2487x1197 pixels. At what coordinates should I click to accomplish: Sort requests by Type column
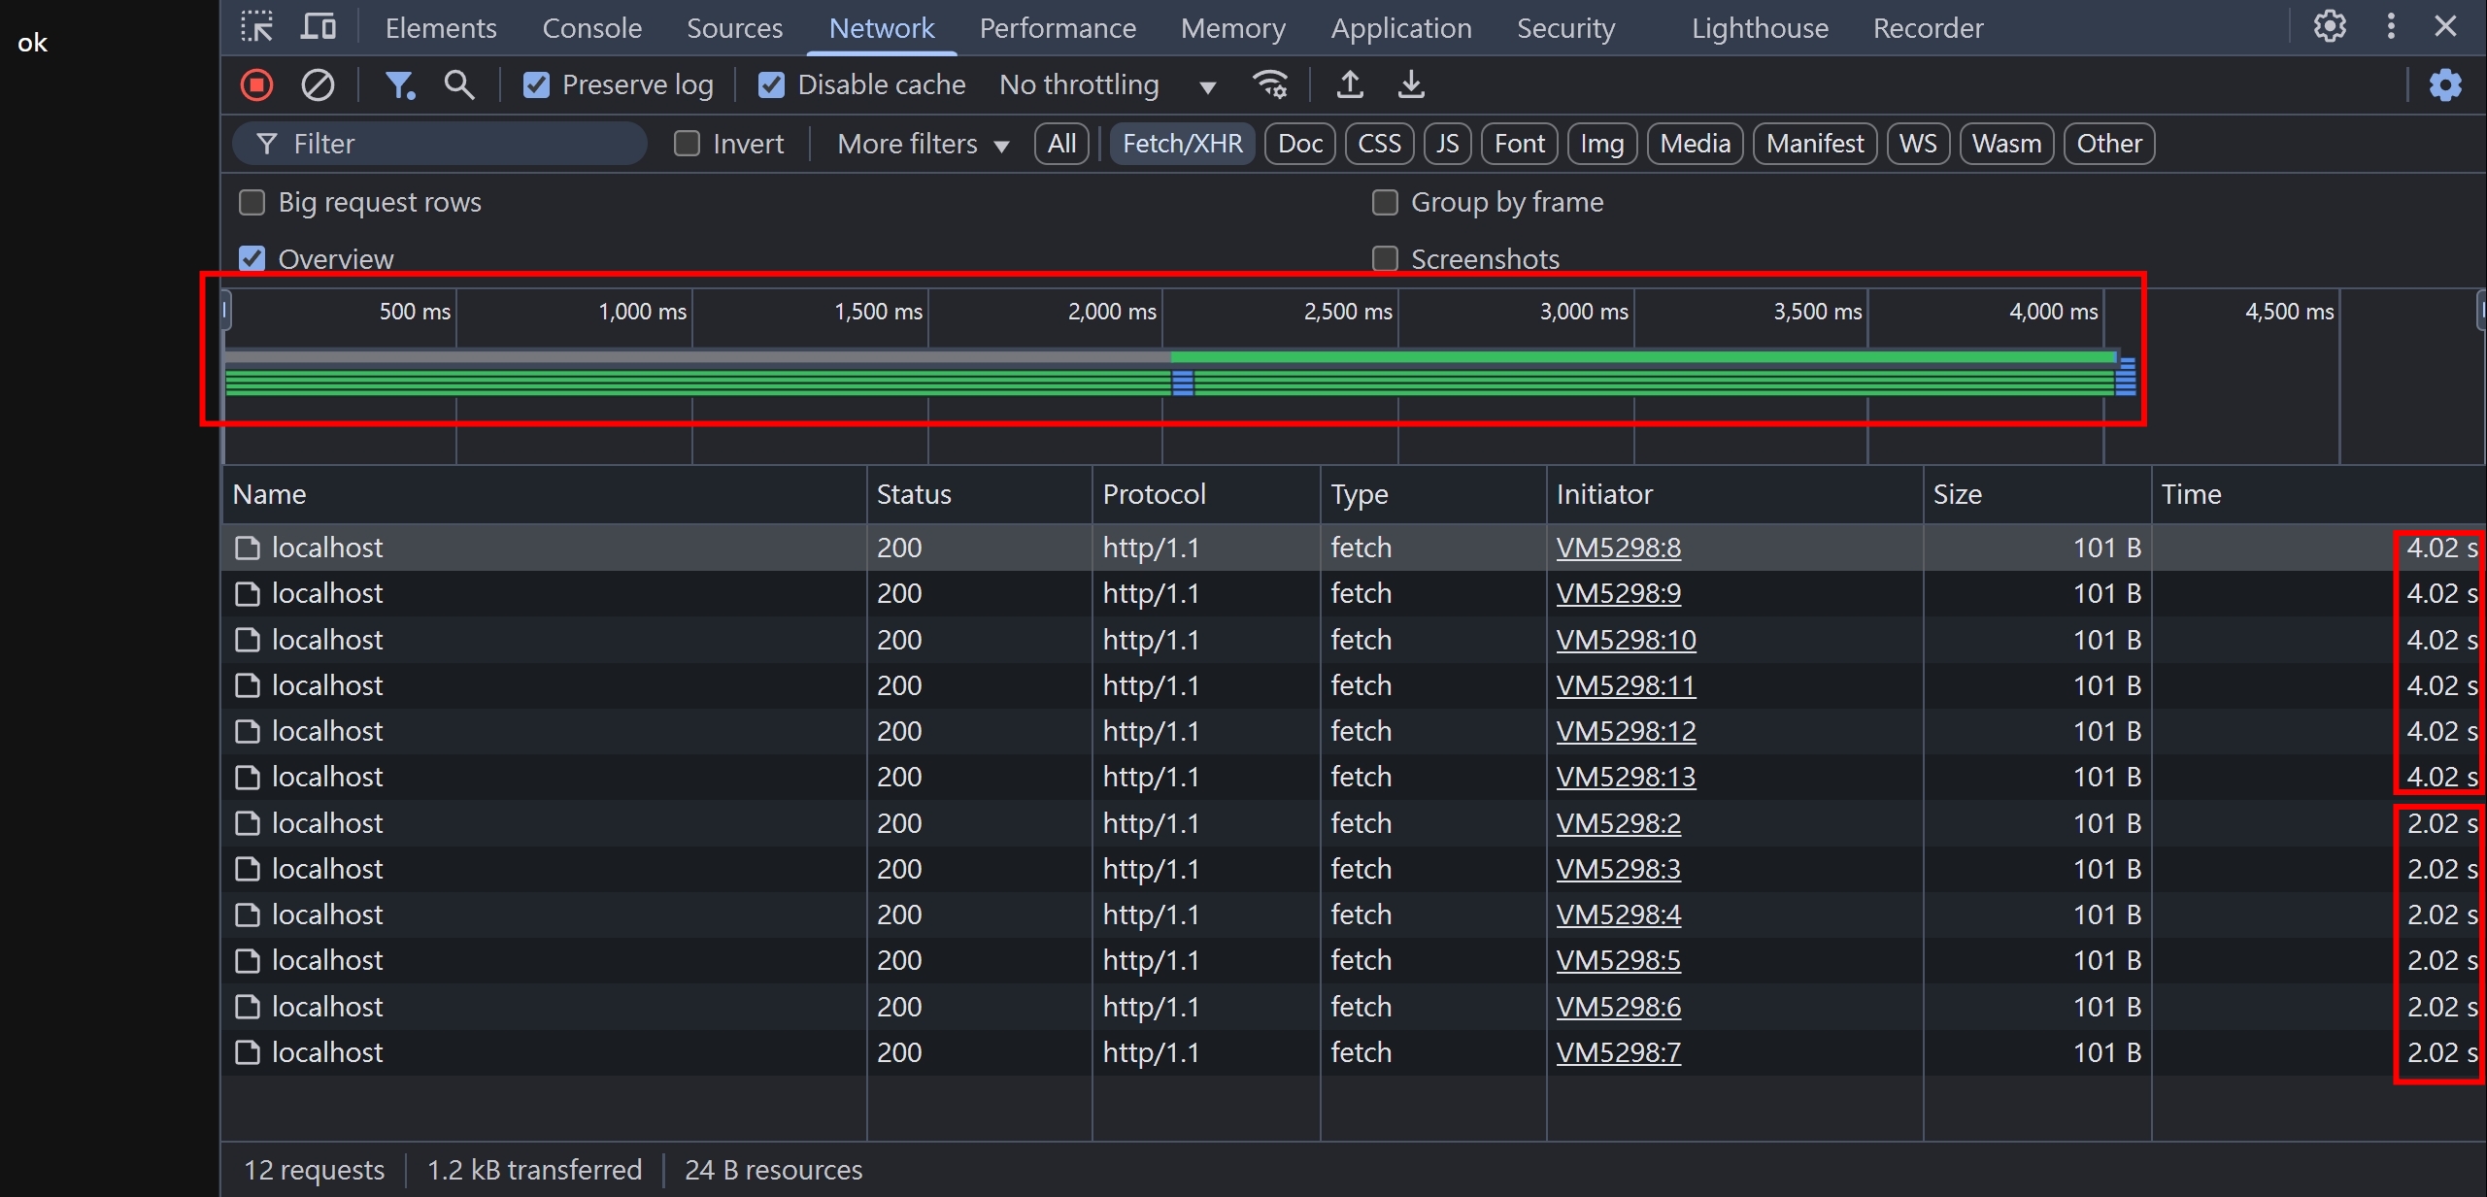click(1433, 494)
